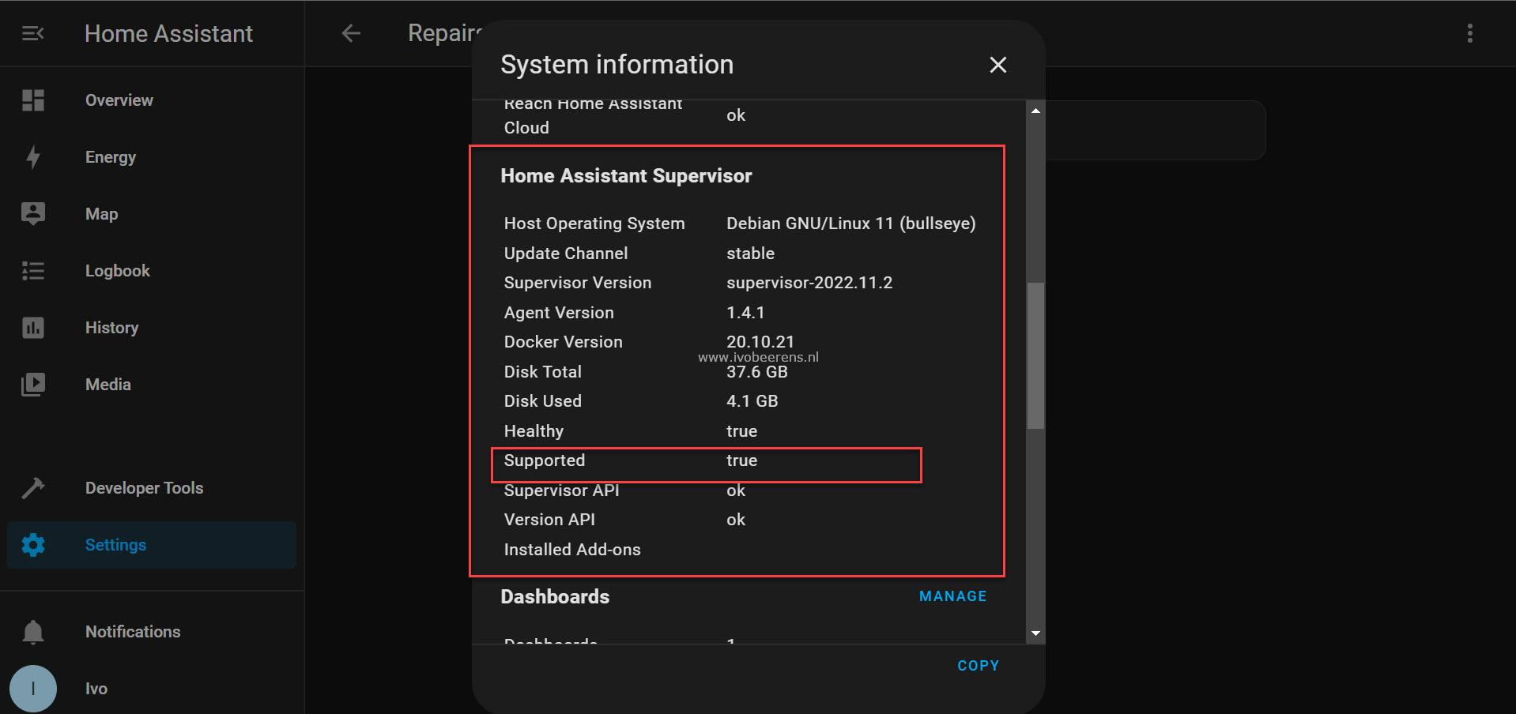1516x714 pixels.
Task: Click the Update Channel label
Action: [566, 254]
